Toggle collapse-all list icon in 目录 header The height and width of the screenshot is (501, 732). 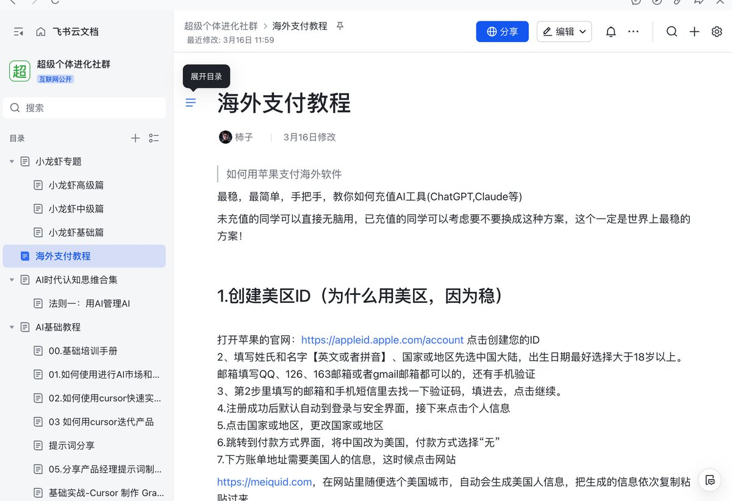(x=154, y=138)
